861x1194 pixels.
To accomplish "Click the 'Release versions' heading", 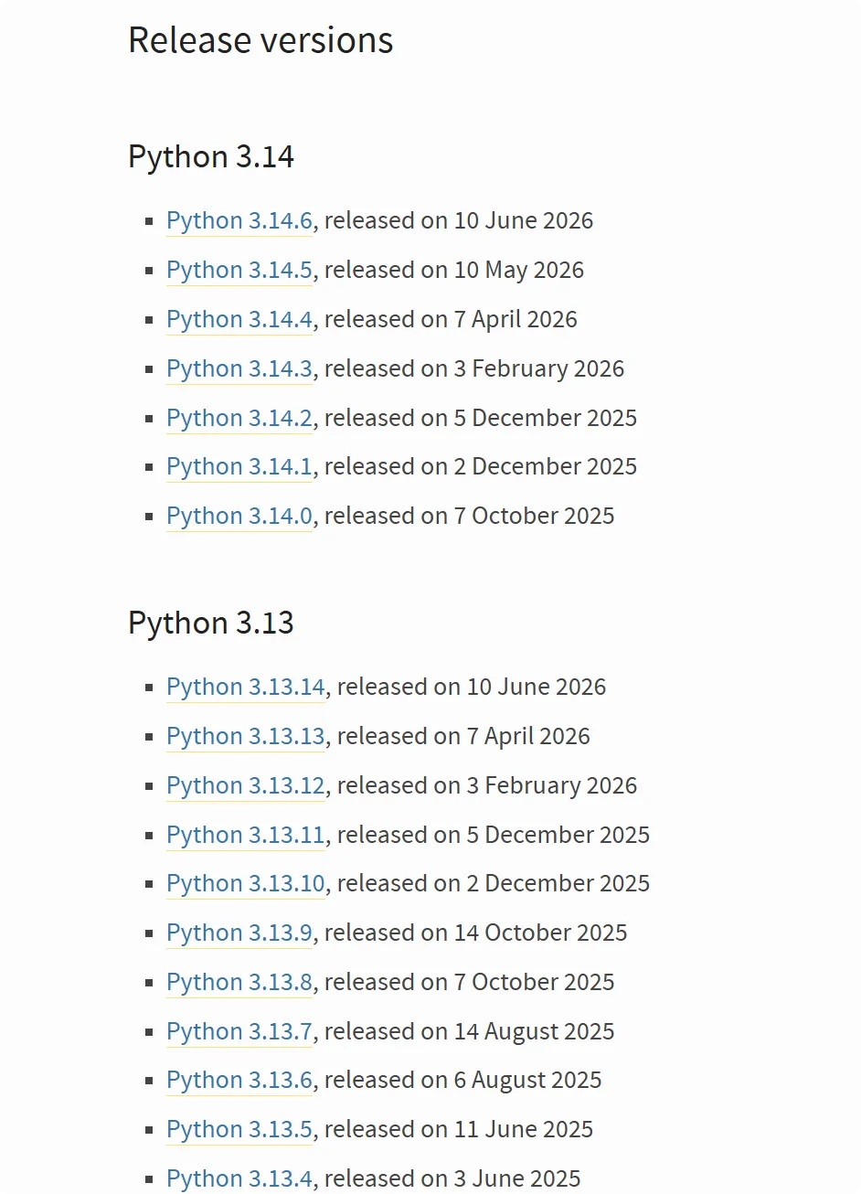I will tap(260, 40).
